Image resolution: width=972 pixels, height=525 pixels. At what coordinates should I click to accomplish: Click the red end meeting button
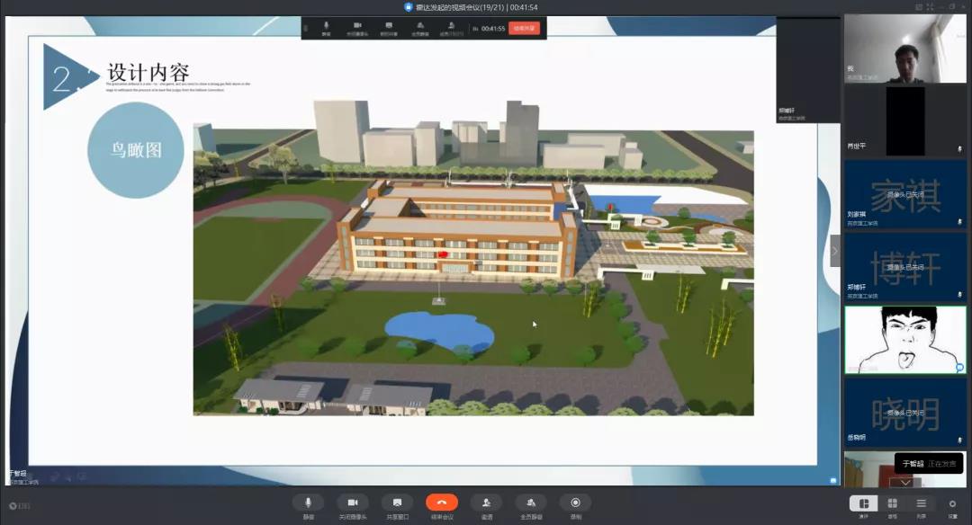point(442,503)
